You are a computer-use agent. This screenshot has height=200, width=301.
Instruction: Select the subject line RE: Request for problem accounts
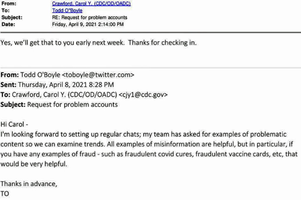click(x=90, y=17)
